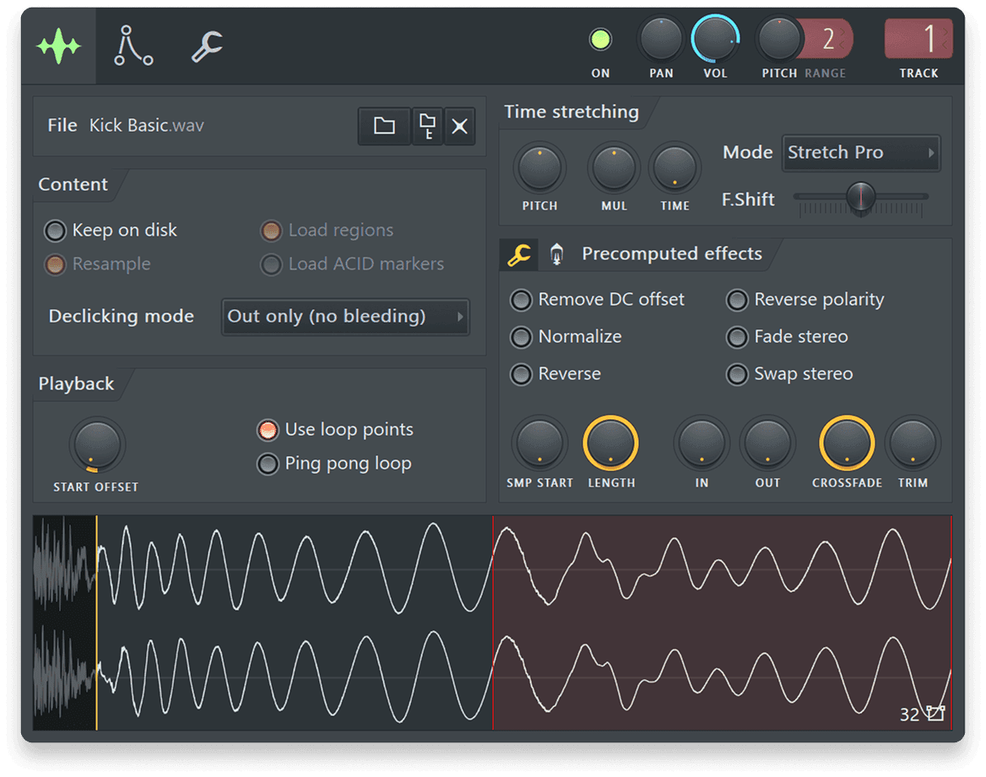Image resolution: width=986 pixels, height=777 pixels.
Task: Click the envelope curve icon at top
Action: tap(133, 46)
